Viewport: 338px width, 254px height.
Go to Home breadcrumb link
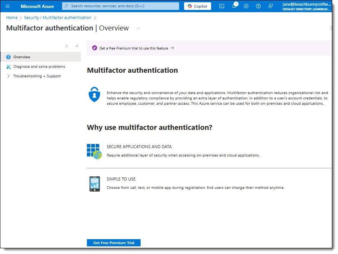coord(12,18)
